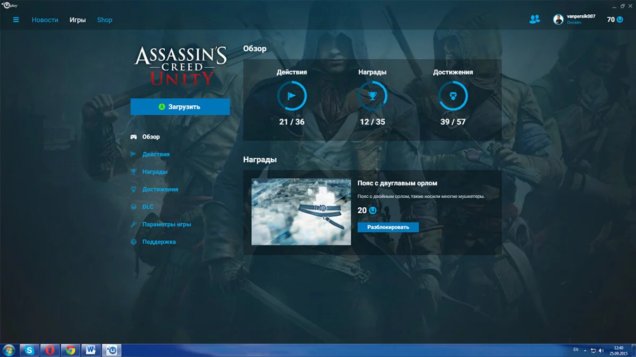Click the Действия heading in overview panel
Viewport: 636px width, 357px height.
click(291, 72)
